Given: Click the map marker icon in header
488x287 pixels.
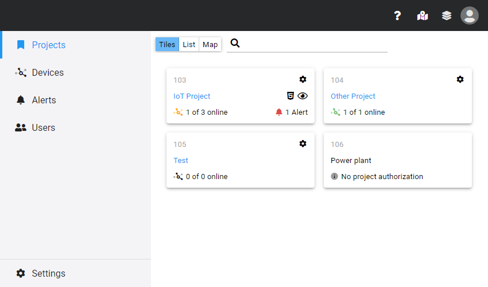Looking at the screenshot, I should pyautogui.click(x=423, y=15).
